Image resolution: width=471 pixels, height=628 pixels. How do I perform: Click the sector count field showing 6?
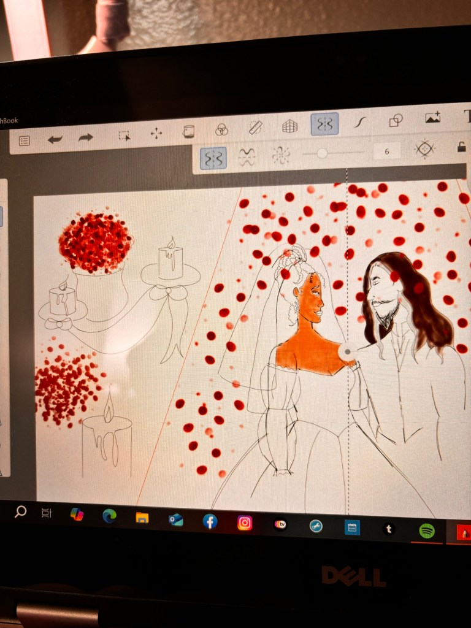tap(387, 151)
